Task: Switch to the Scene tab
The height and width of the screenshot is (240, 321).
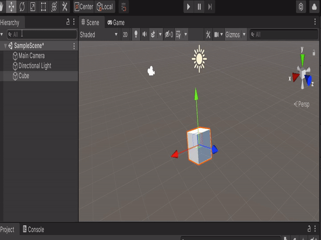Action: click(x=90, y=22)
